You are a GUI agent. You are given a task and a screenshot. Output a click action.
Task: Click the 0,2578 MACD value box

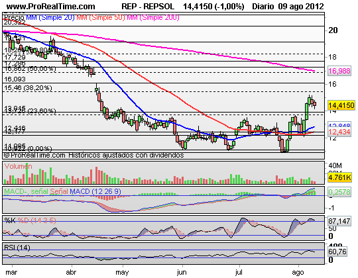point(339,192)
